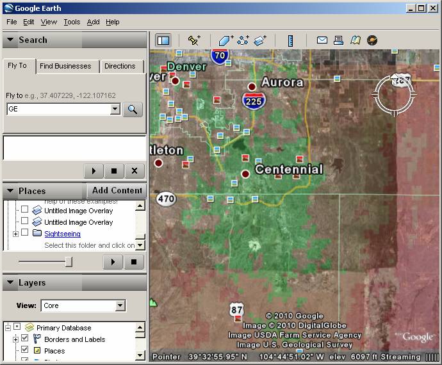The image size is (442, 365).
Task: Uncheck the Places layer checkbox
Action: 25,350
